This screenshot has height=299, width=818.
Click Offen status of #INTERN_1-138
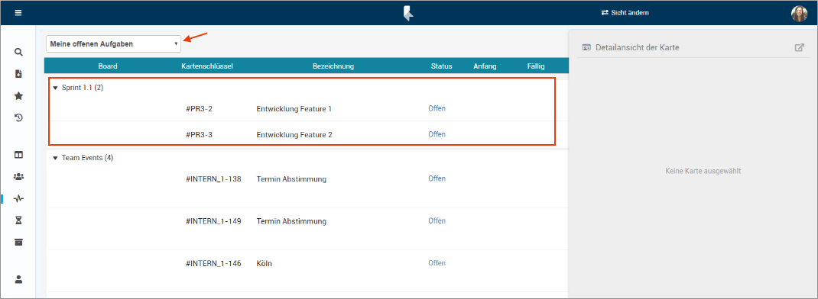pyautogui.click(x=437, y=178)
